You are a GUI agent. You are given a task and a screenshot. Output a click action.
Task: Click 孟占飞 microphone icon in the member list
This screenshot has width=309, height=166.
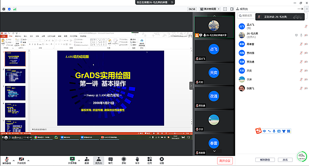pyautogui.click(x=306, y=26)
